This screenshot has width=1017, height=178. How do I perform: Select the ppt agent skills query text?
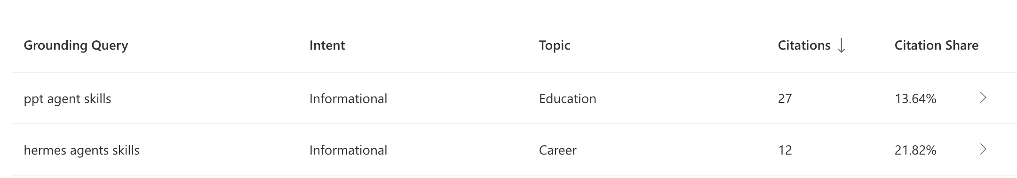67,99
